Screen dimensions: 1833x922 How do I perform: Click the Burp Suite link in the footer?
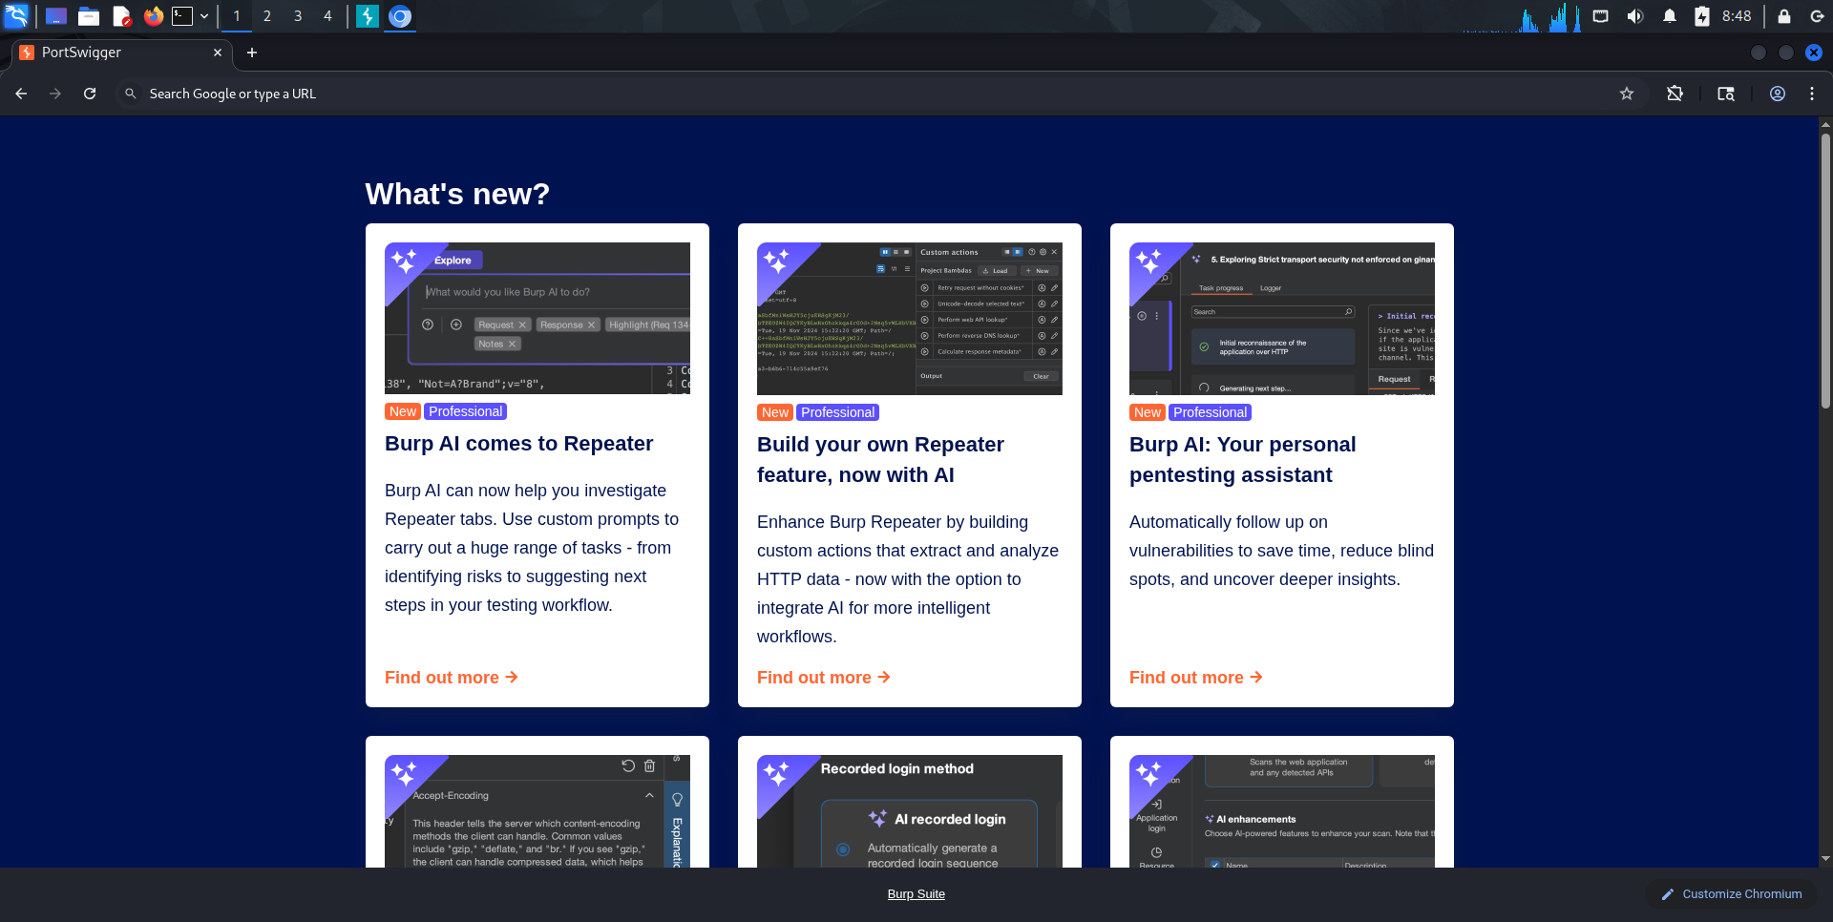(x=916, y=894)
